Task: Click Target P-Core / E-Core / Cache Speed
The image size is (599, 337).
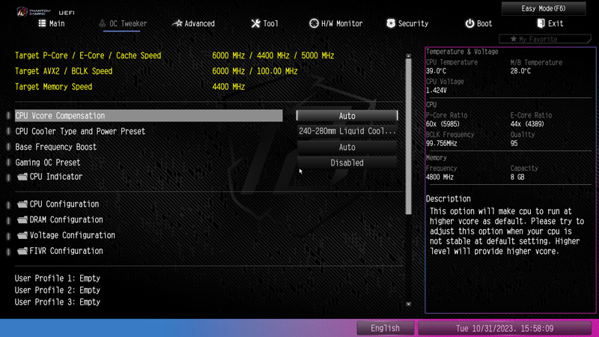Action: [88, 55]
